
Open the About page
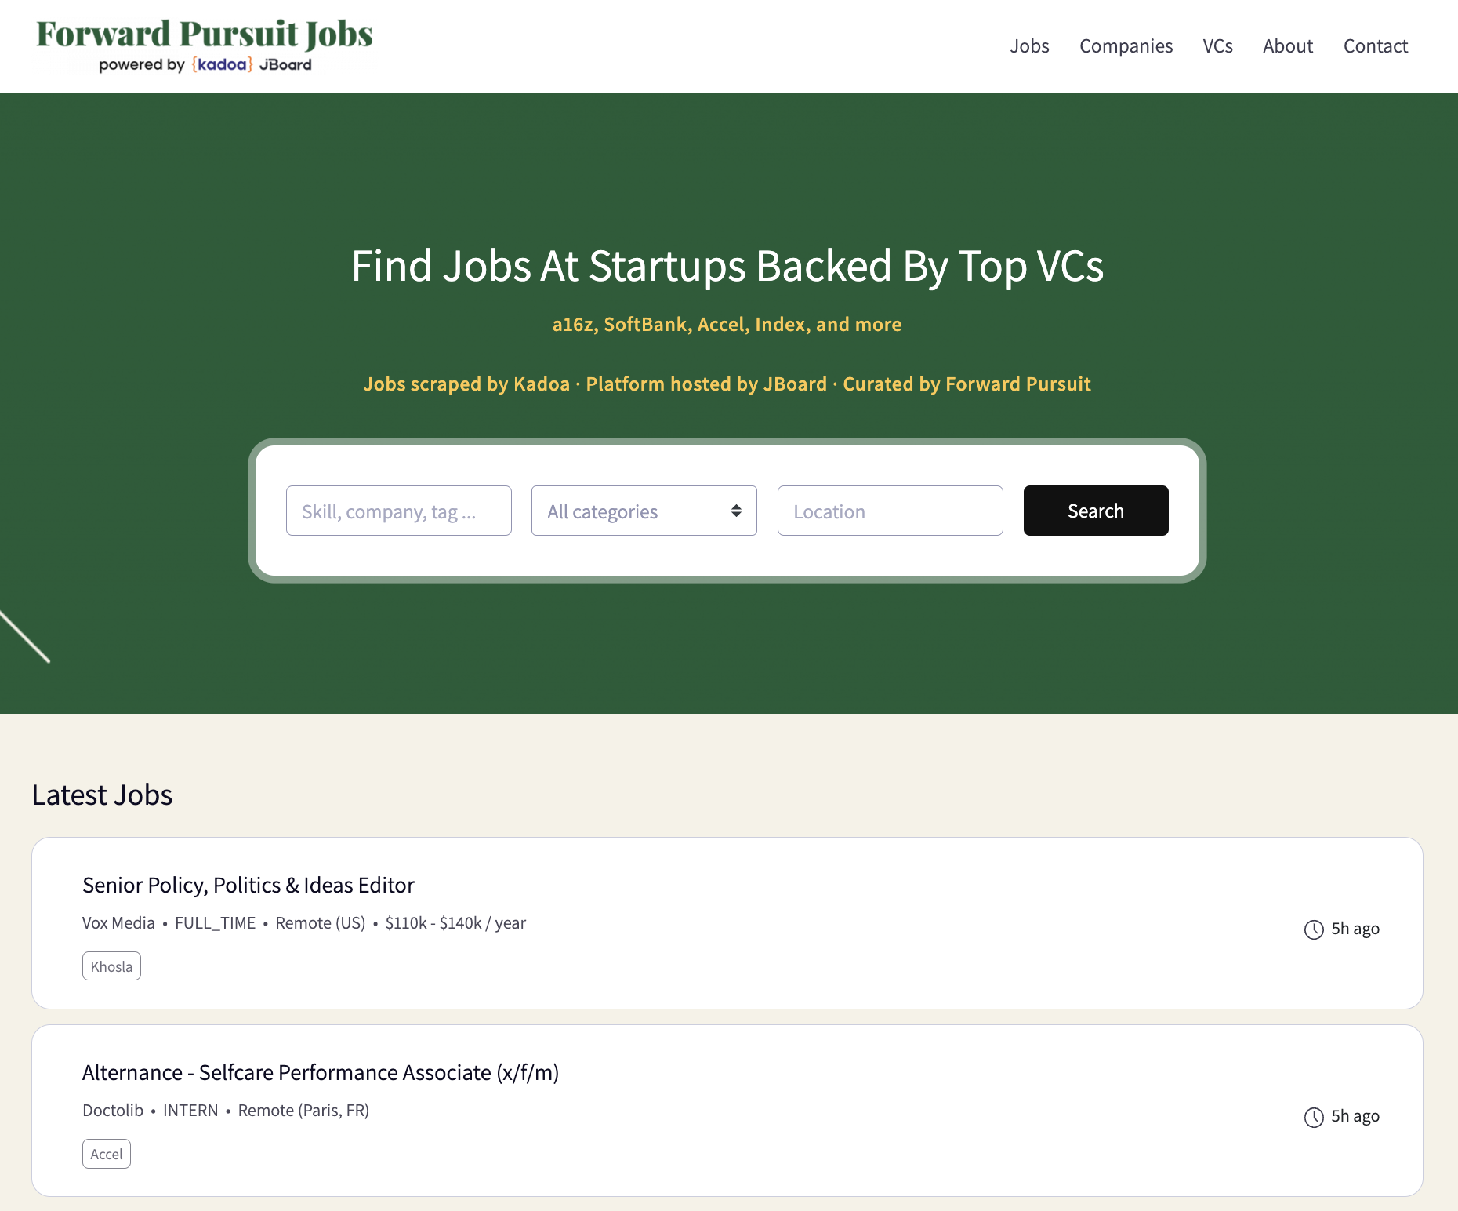coord(1287,45)
